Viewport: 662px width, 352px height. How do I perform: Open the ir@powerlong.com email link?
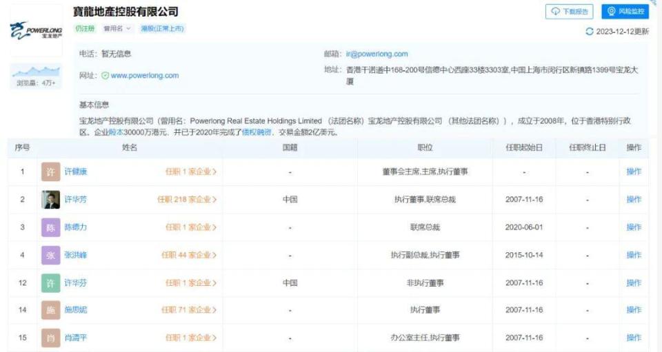click(x=377, y=54)
